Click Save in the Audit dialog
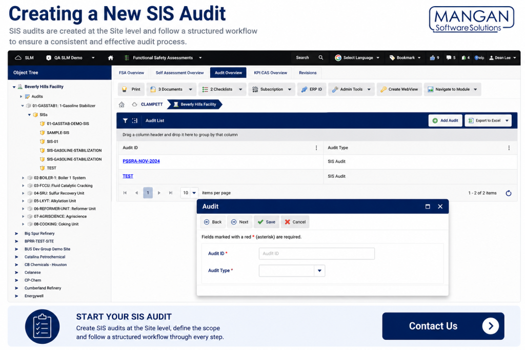 [x=267, y=222]
